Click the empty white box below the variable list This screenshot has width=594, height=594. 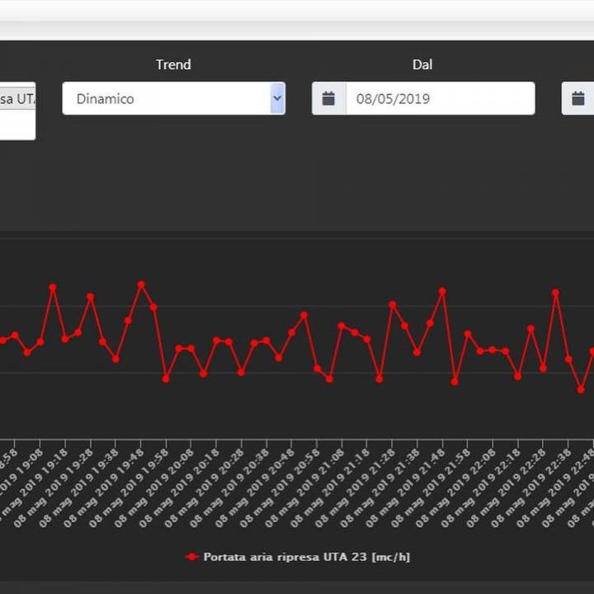[x=17, y=125]
